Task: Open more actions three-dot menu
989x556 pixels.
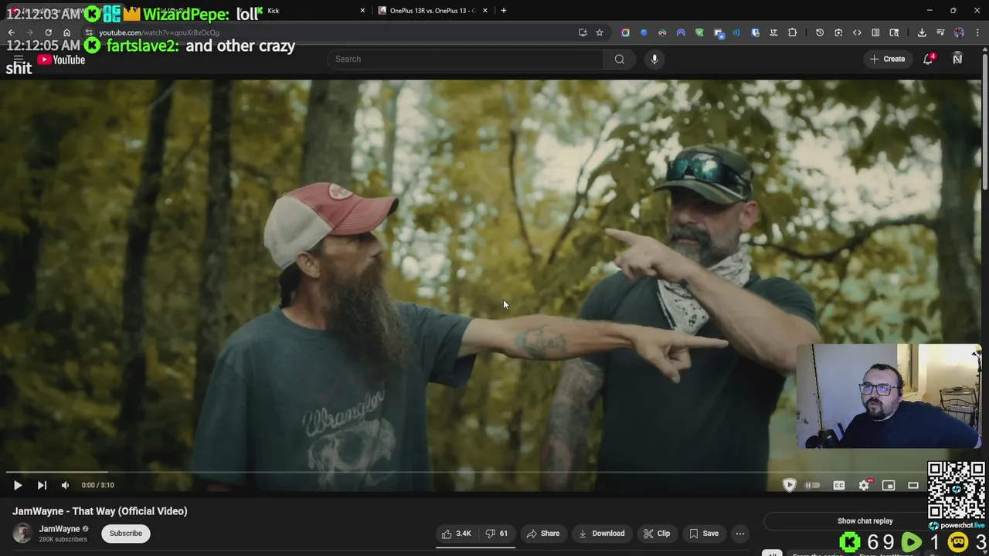Action: click(x=740, y=534)
